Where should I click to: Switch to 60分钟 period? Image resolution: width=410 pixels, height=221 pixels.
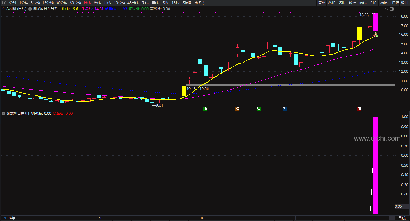pos(75,3)
